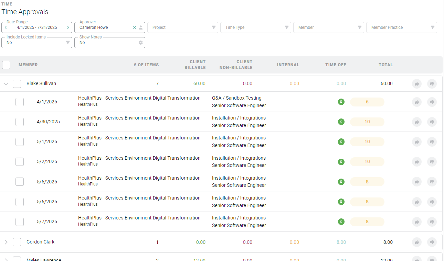Click the person icon in Approver field
Screen dimensions: 444x261
141,27
